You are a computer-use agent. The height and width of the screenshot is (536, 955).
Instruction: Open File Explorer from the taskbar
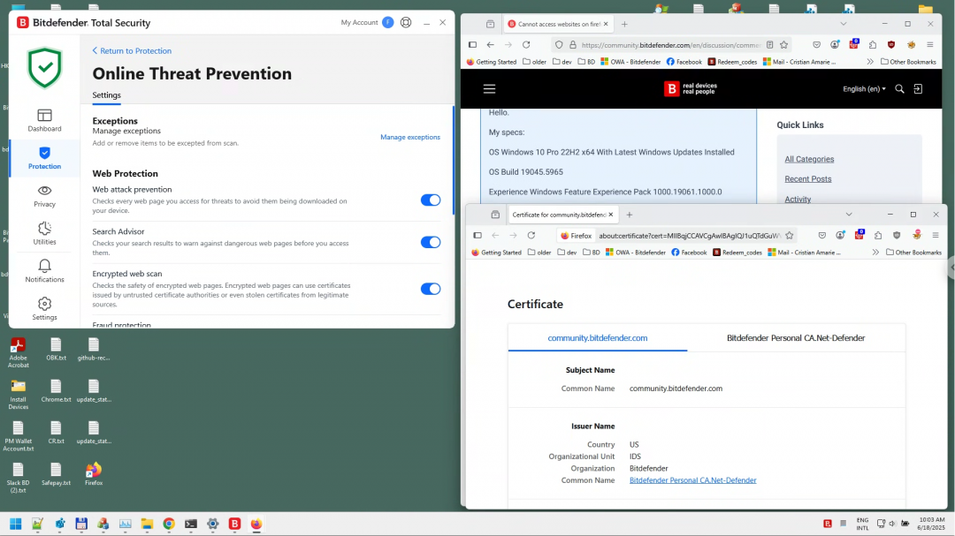(x=147, y=524)
